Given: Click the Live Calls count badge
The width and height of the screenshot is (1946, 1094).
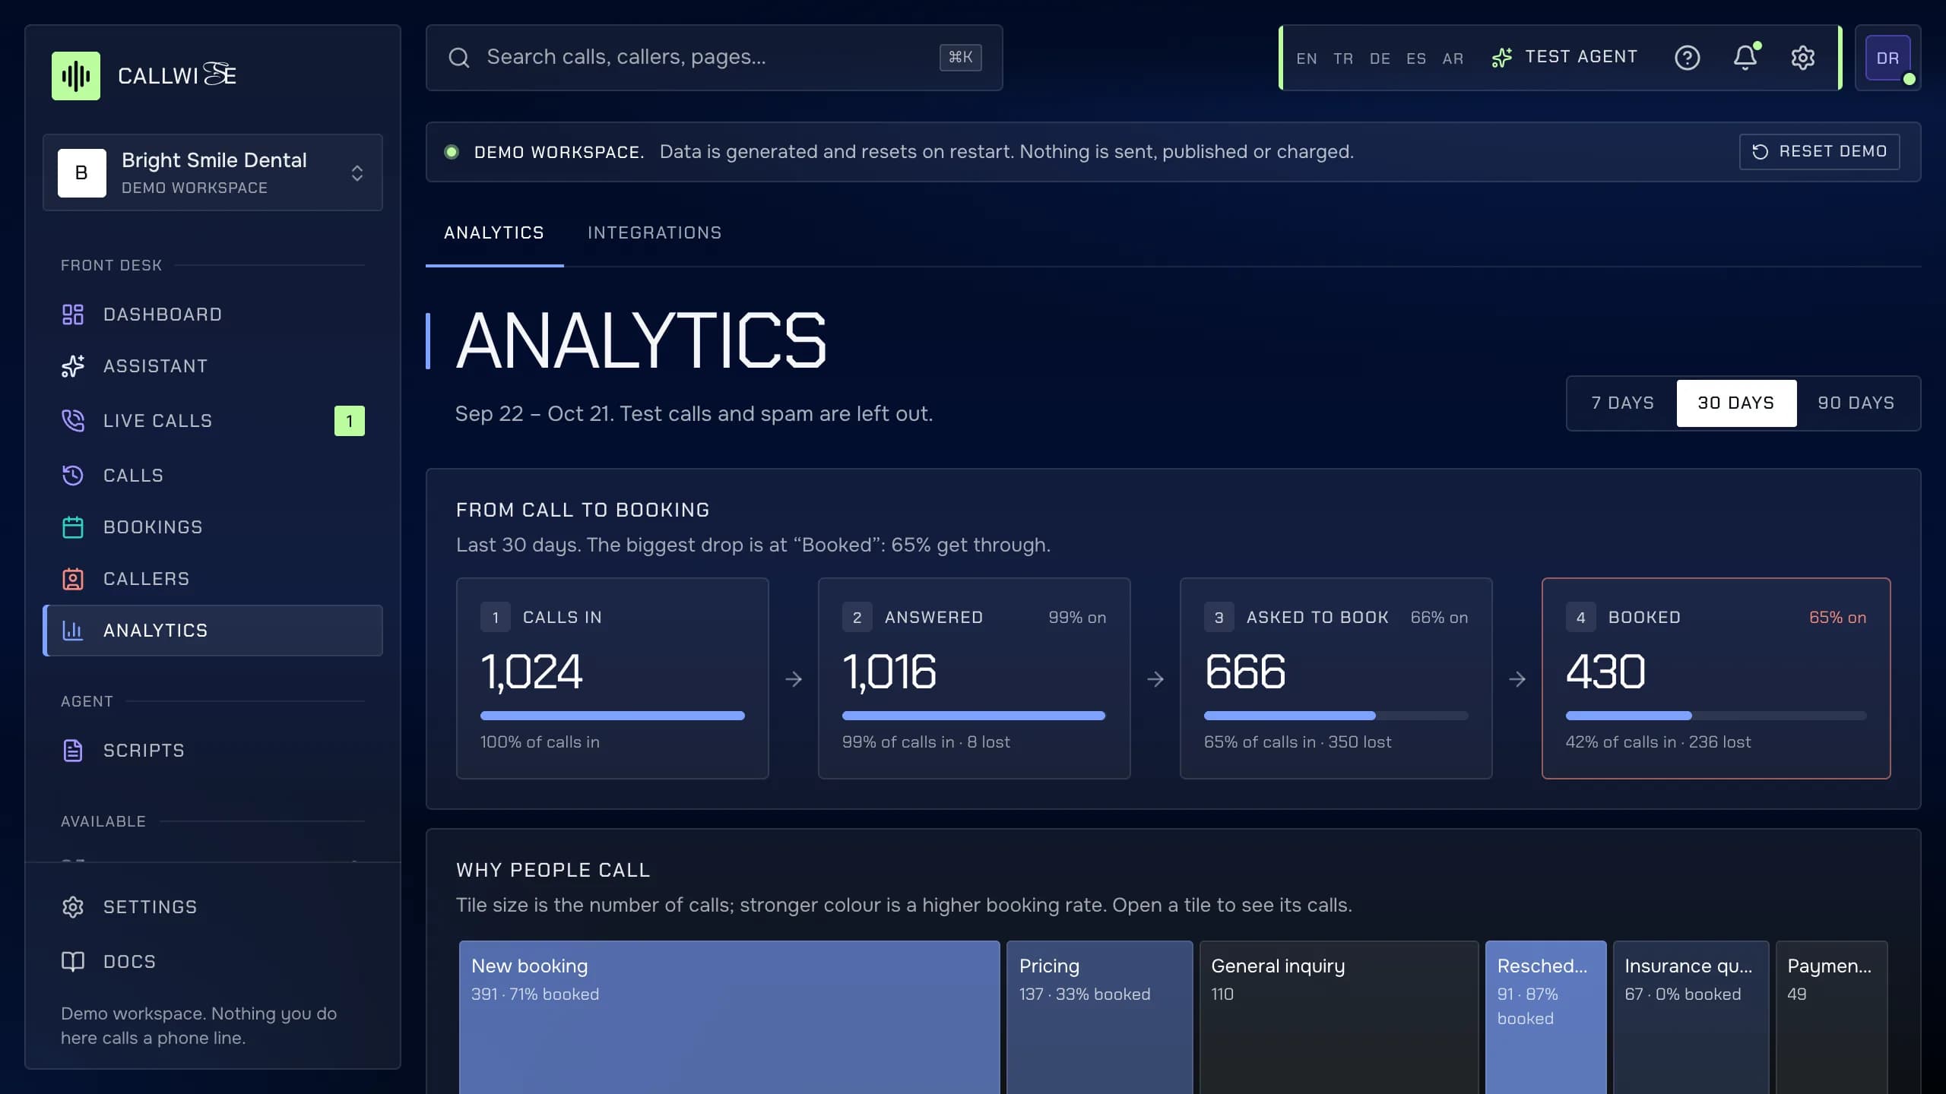Looking at the screenshot, I should coord(350,421).
